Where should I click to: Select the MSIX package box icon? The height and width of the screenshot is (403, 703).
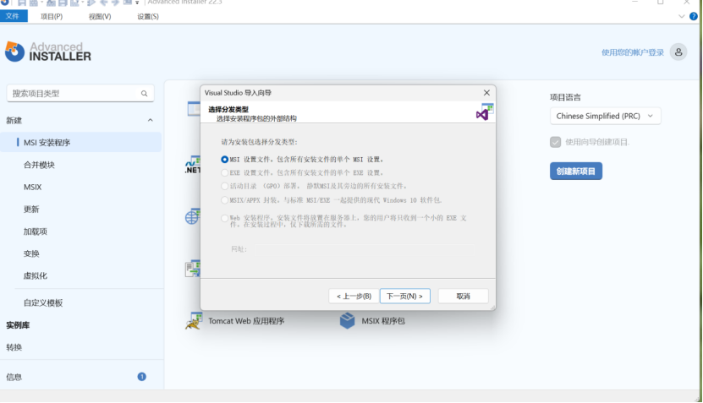click(x=347, y=320)
